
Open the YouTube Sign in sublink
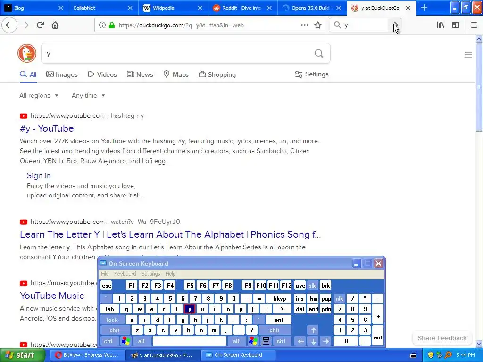(x=39, y=175)
